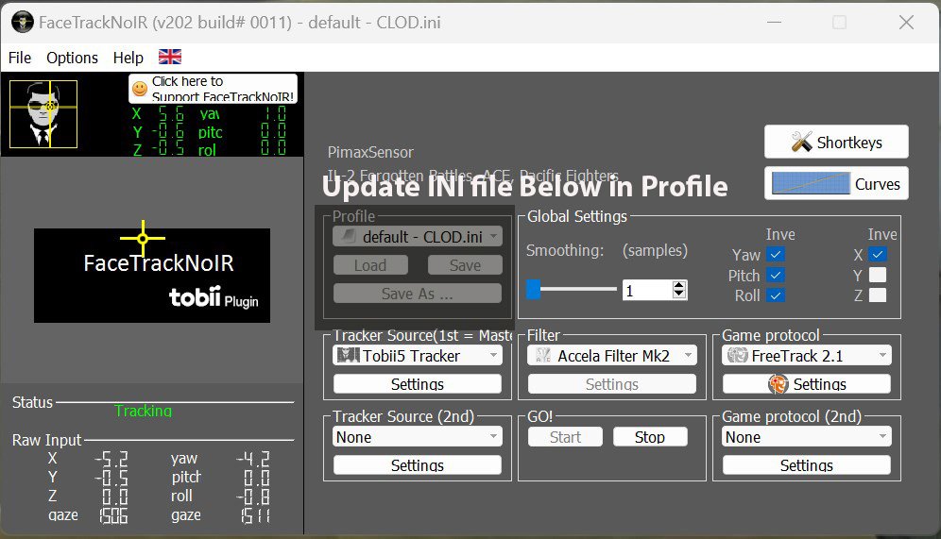Screen dimensions: 941x539
Task: Decrease smoothing samples with down arrow
Action: pos(678,295)
